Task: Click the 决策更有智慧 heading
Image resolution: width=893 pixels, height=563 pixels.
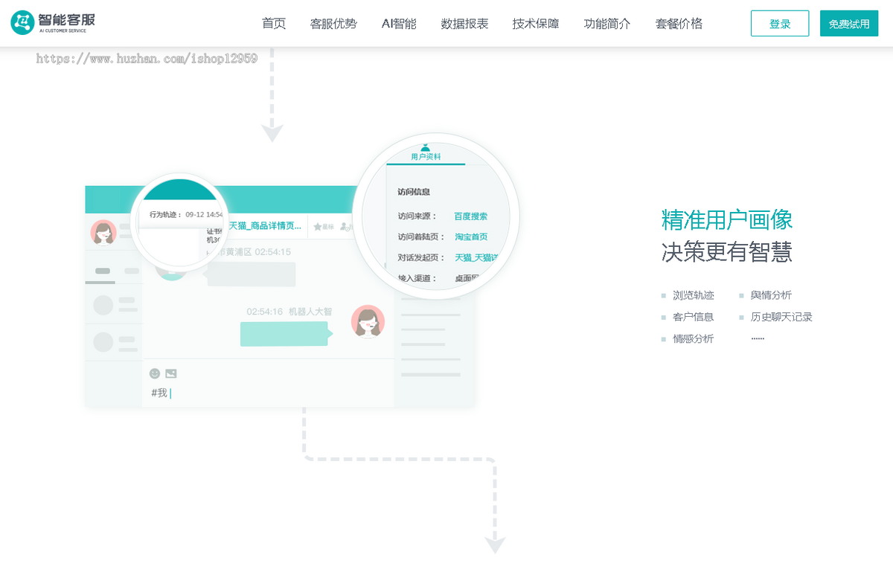Action: (x=727, y=252)
